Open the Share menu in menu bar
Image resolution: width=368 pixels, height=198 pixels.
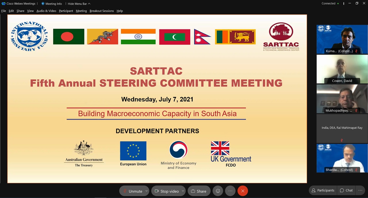(20, 11)
